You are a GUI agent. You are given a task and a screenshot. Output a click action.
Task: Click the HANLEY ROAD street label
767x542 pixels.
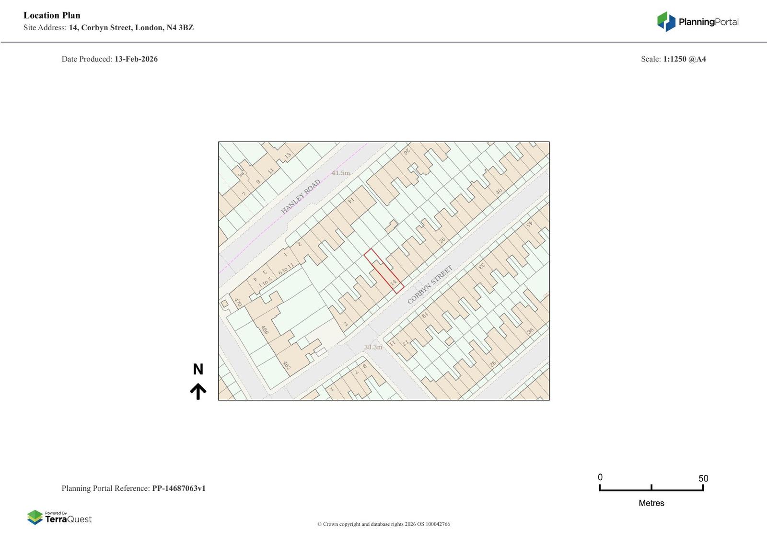301,197
